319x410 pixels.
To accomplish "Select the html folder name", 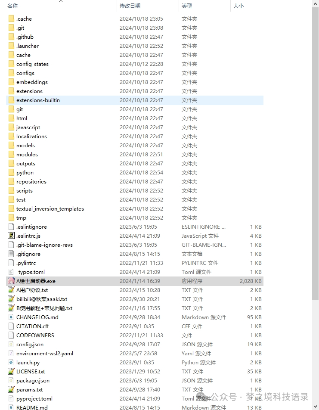I will coord(22,118).
